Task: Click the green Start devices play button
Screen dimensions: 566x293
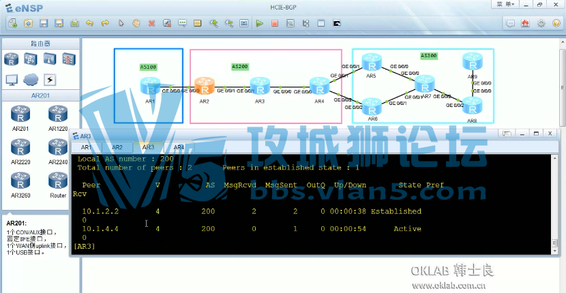Action: (x=259, y=23)
